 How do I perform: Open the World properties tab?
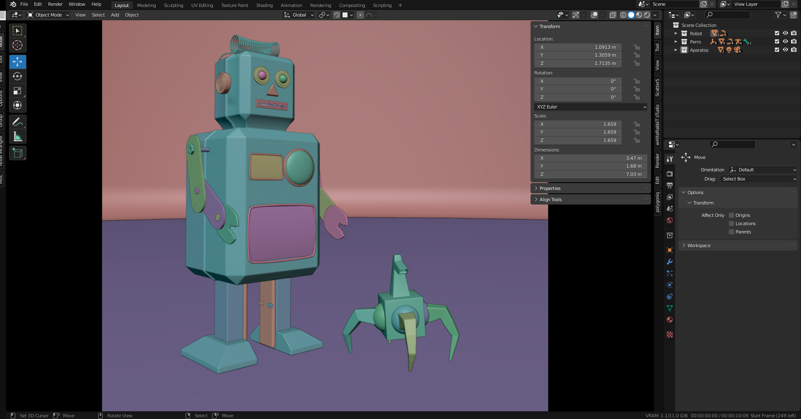[x=670, y=220]
